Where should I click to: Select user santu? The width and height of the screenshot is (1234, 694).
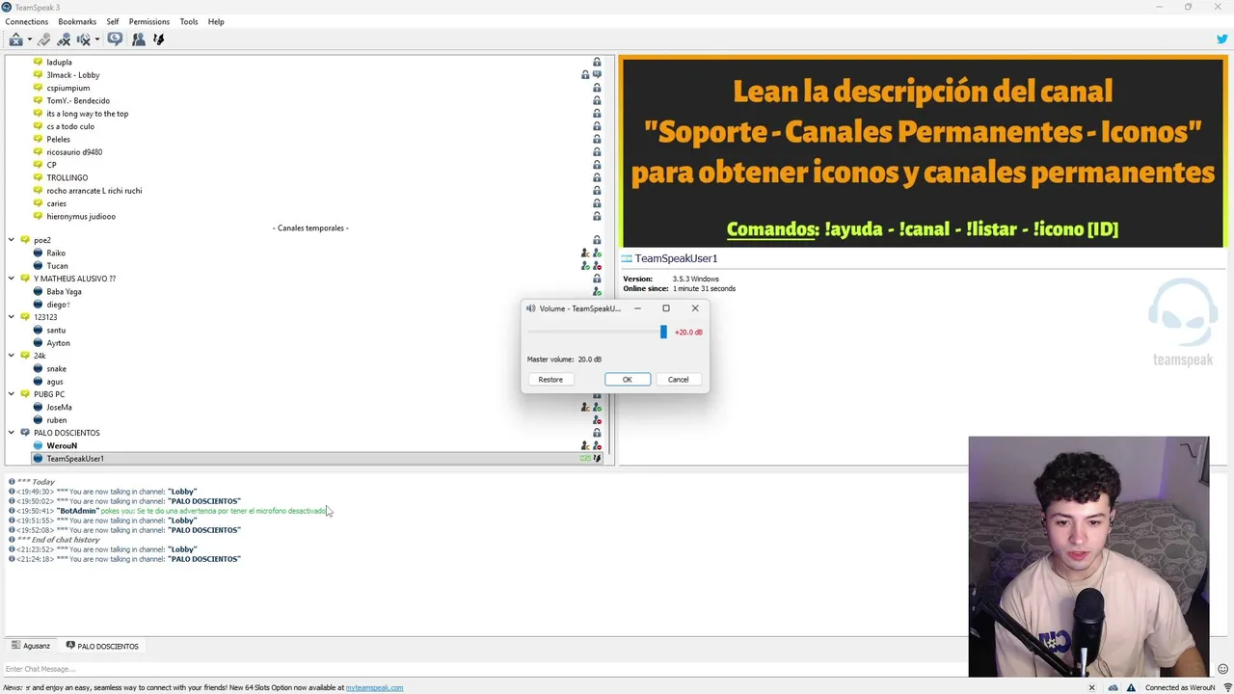pyautogui.click(x=56, y=330)
